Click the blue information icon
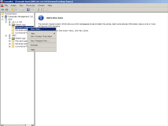This screenshot has height=126, width=168. coord(41,18)
